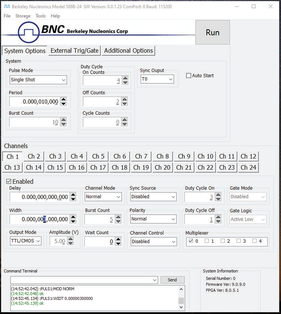Expand the Sync Source dropdown
This screenshot has width=281, height=314.
point(153,197)
